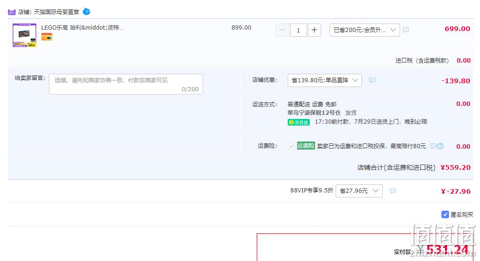This screenshot has width=480, height=261.
Task: Click the 天猫国际母婴直营 store name
Action: point(56,12)
